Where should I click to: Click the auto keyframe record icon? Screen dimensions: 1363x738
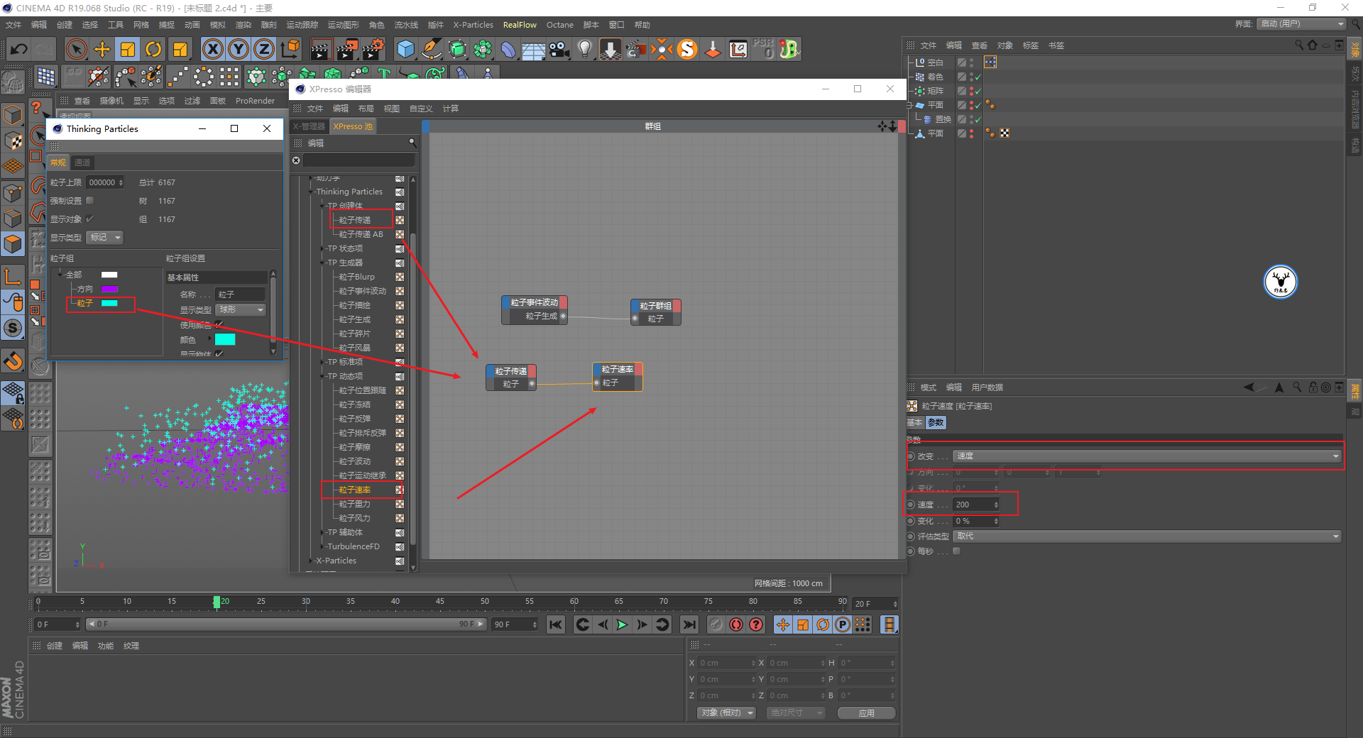tap(736, 624)
